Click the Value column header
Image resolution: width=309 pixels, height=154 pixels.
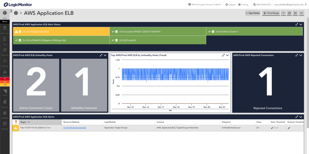coord(262,122)
